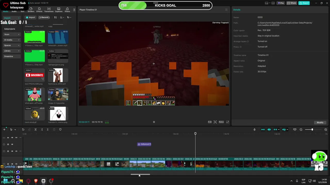
Task: Delete the selected clip with trash icon
Action: [54, 129]
